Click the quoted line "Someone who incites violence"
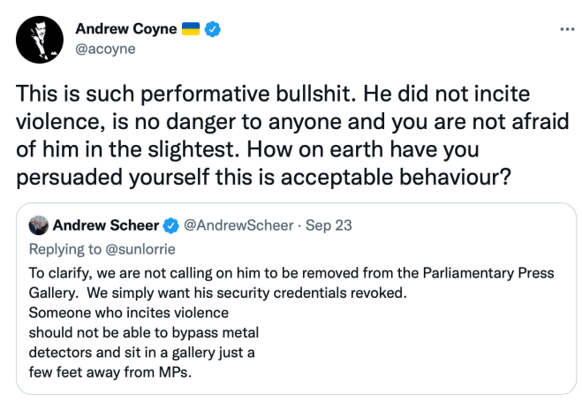Viewport: 582px width, 403px height. click(129, 314)
